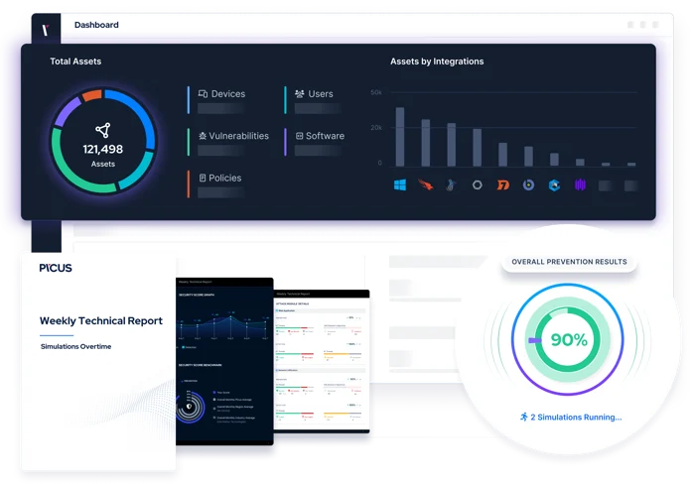Select the Policies asset category
Image resolution: width=695 pixels, height=484 pixels.
tap(224, 179)
